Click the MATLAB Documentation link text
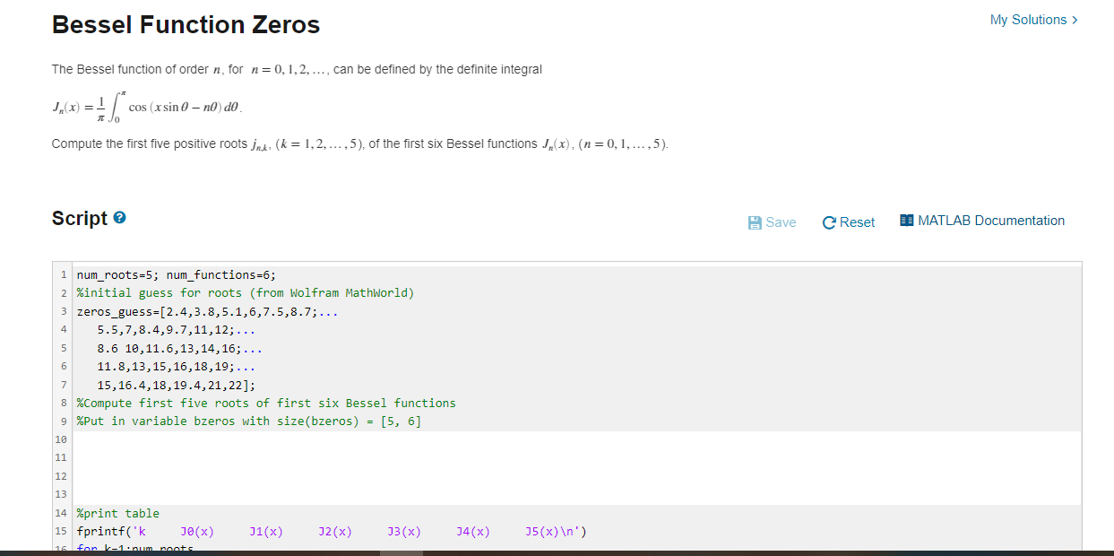Image resolution: width=1114 pixels, height=556 pixels. (x=991, y=220)
